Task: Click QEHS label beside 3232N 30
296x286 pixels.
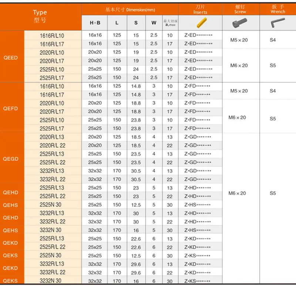Action: (10, 230)
